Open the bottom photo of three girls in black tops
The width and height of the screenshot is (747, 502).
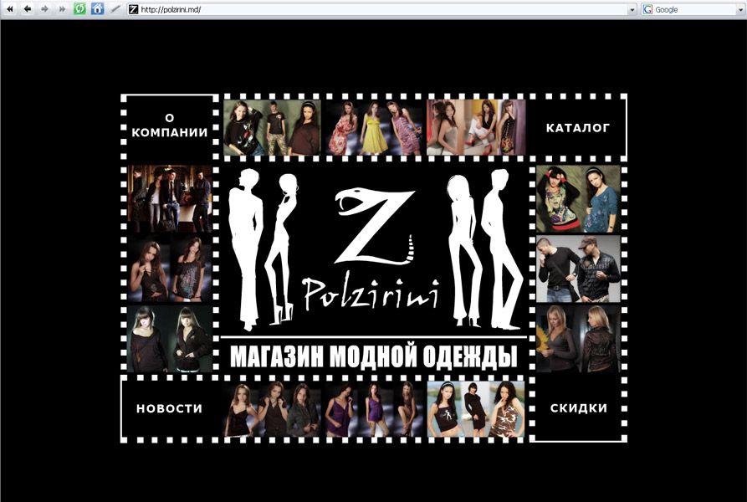(272, 408)
